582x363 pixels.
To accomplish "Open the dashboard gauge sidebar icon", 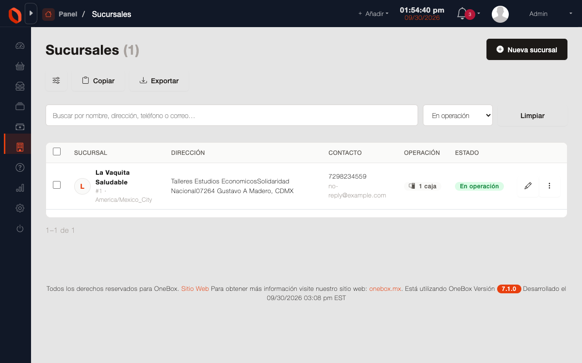I will point(20,46).
